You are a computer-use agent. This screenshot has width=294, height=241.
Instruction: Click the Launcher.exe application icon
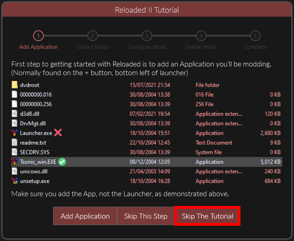(x=14, y=133)
